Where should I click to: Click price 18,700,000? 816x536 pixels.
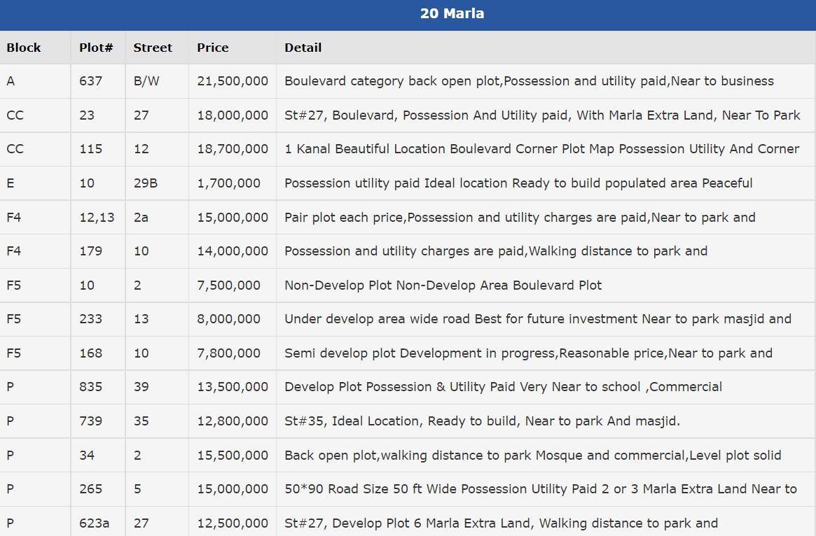point(232,149)
